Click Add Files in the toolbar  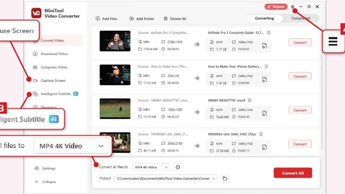tap(106, 19)
